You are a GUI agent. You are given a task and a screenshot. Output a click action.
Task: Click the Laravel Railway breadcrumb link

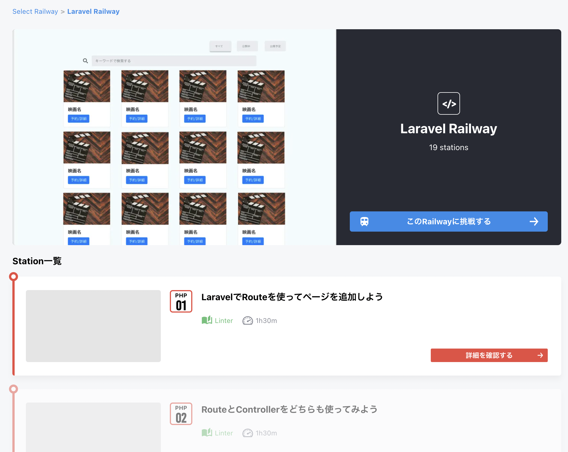93,12
